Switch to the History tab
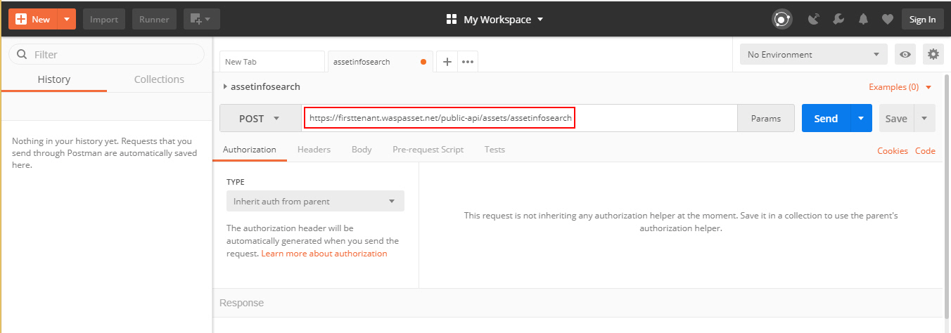Image resolution: width=951 pixels, height=333 pixels. click(53, 79)
